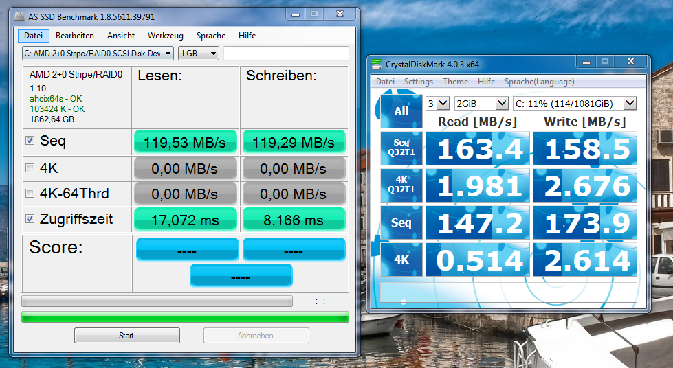Uncheck the Zugriffszeit checkbox
The height and width of the screenshot is (368, 673).
pyautogui.click(x=30, y=219)
